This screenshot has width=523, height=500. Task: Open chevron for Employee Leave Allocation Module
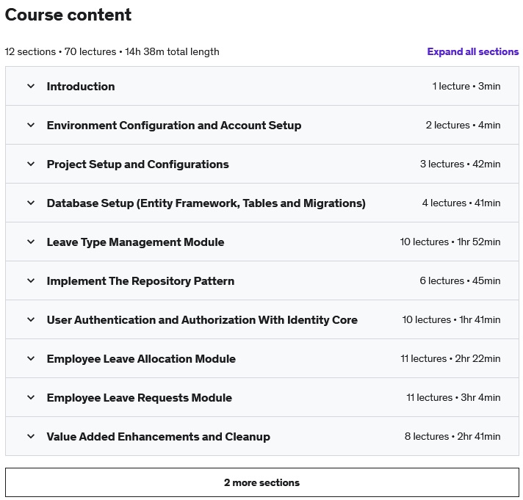tap(31, 359)
